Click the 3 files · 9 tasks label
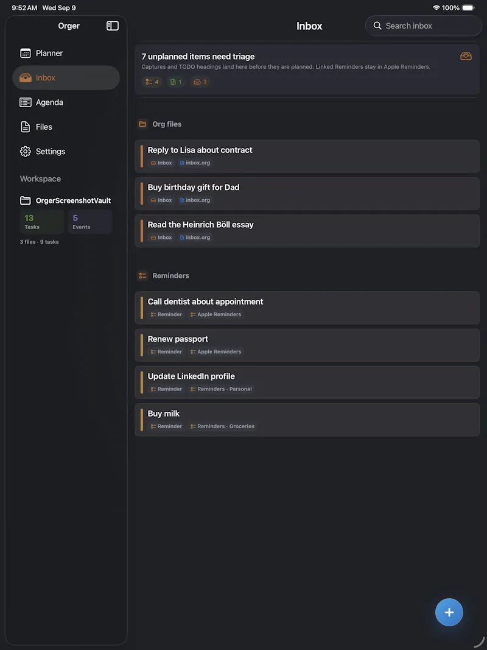The image size is (487, 650). coord(40,242)
